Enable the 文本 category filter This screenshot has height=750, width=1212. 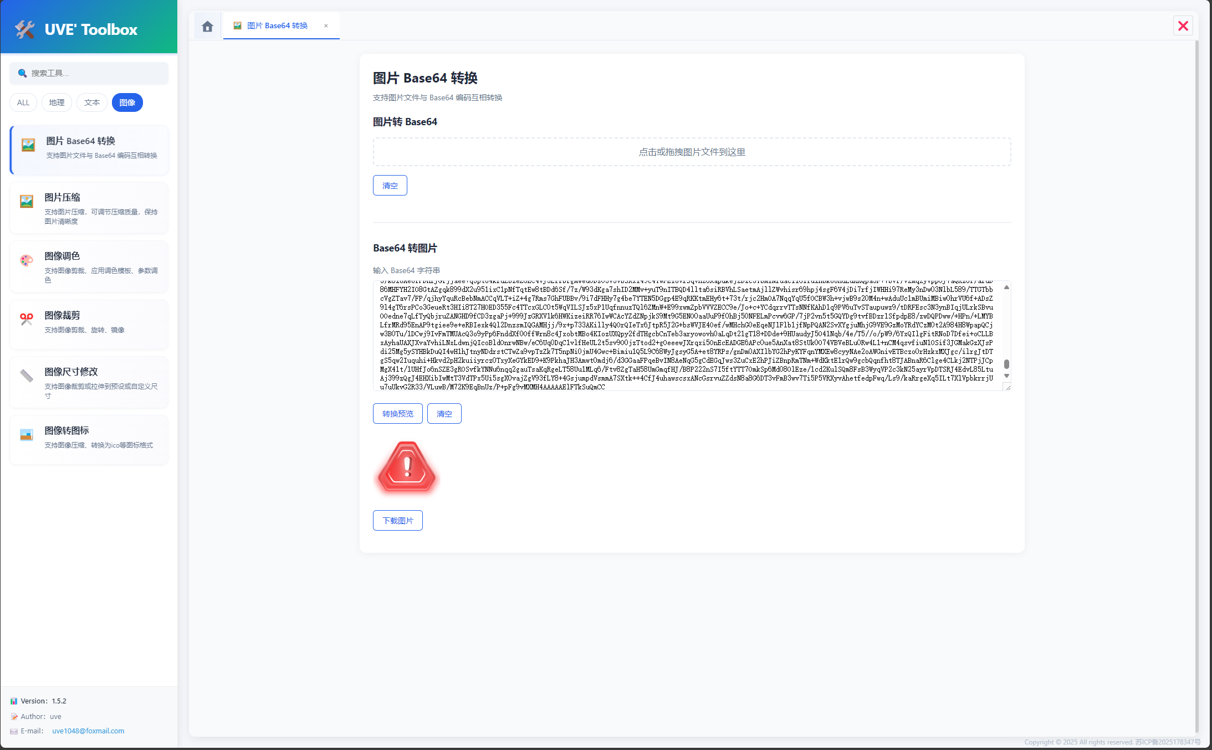point(92,102)
